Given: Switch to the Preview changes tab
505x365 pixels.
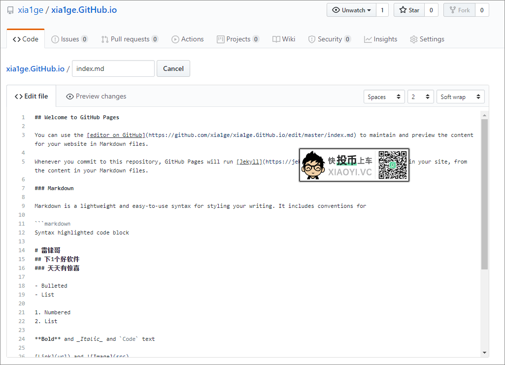Looking at the screenshot, I should coord(96,96).
